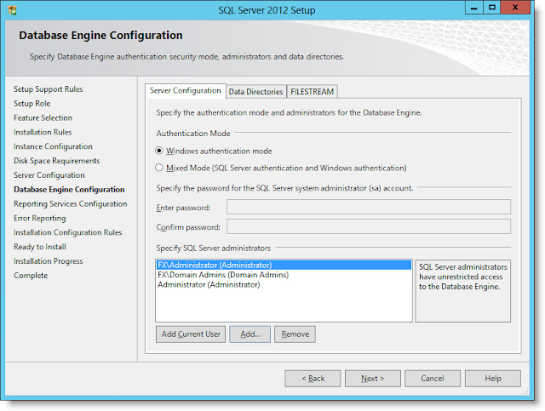Open Help for setup

[493, 379]
